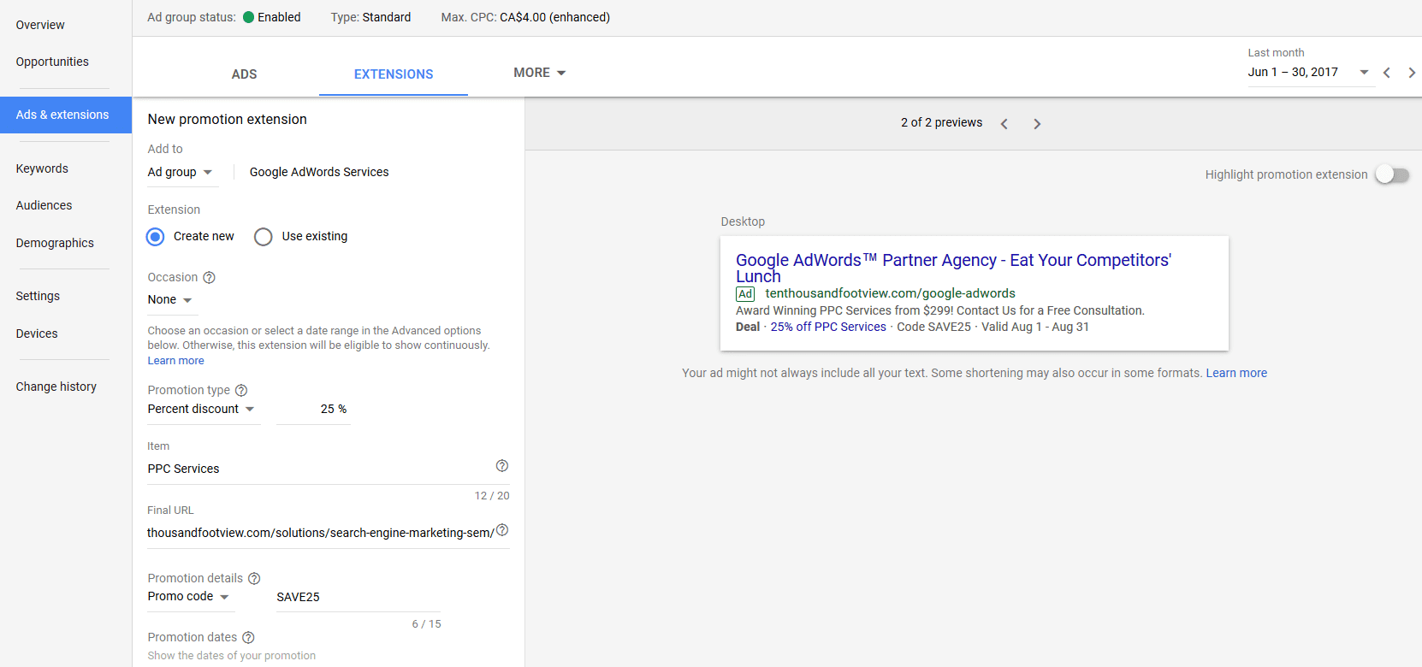1422x667 pixels.
Task: Click the promo code SAVE25 field
Action: 358,597
